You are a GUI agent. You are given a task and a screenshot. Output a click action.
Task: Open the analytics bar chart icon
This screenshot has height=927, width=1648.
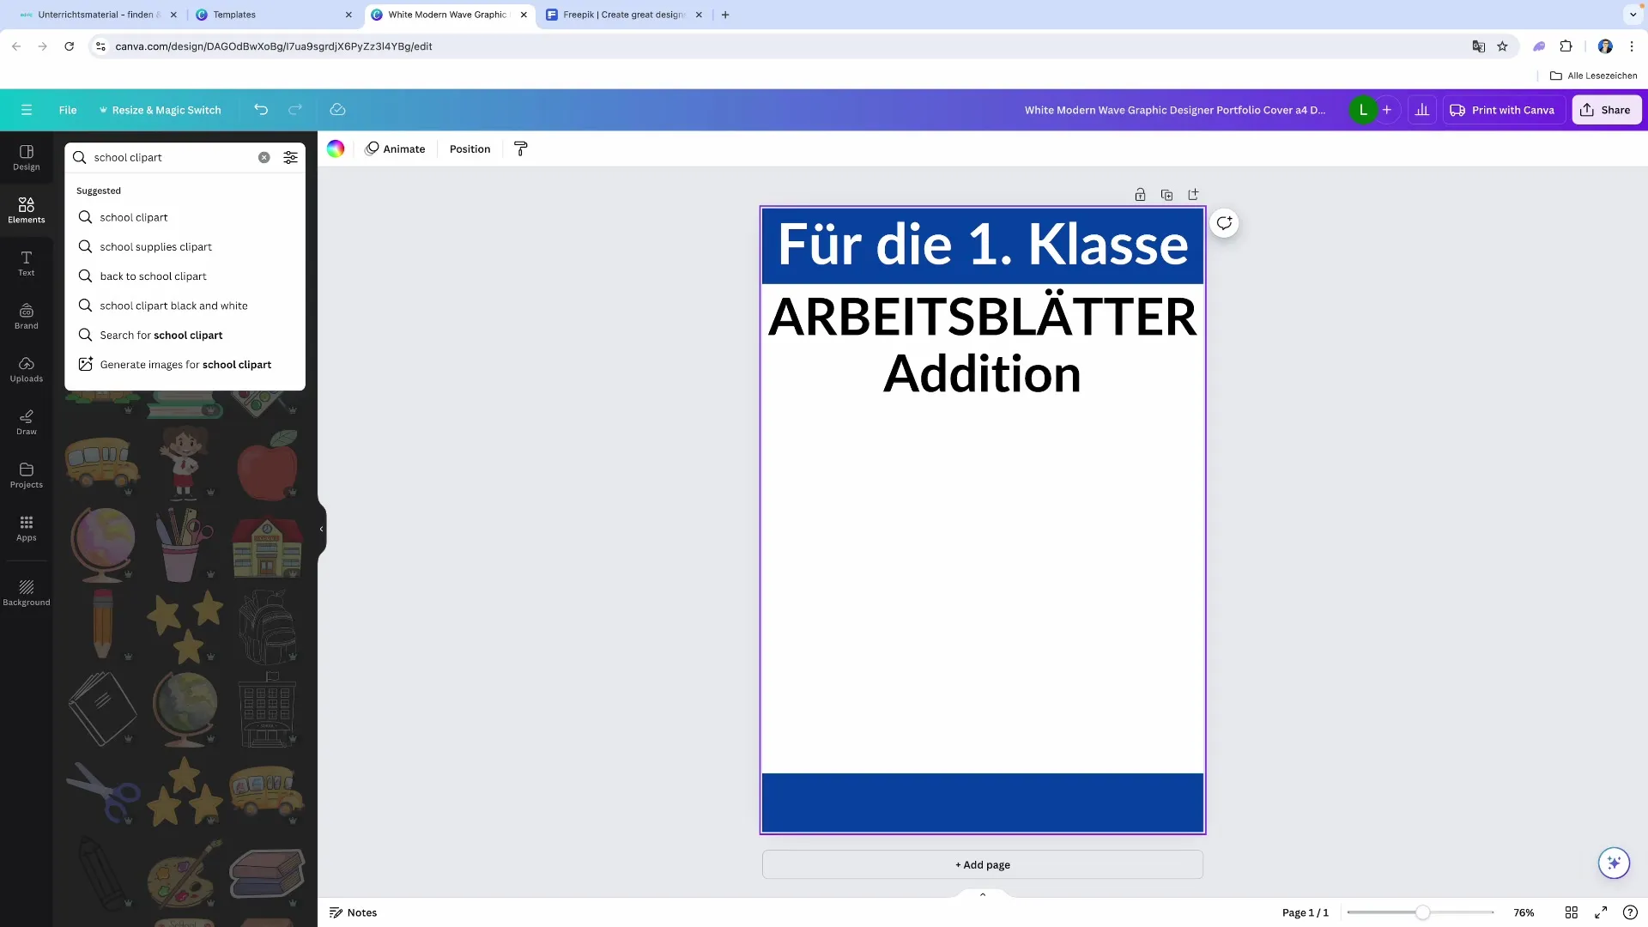point(1422,110)
